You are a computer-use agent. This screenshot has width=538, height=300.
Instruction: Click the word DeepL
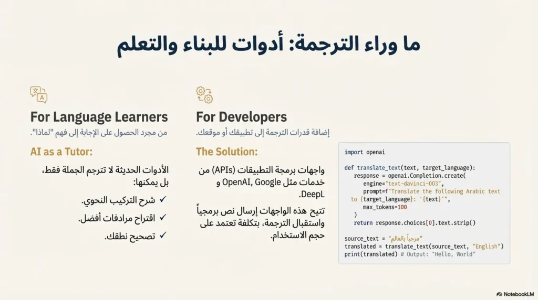point(312,195)
